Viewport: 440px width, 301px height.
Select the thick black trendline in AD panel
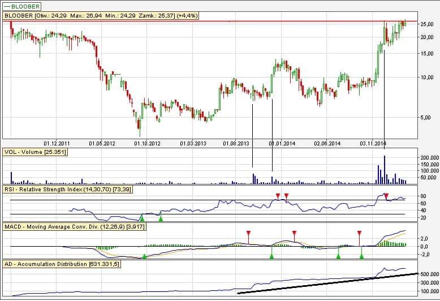(x=328, y=283)
